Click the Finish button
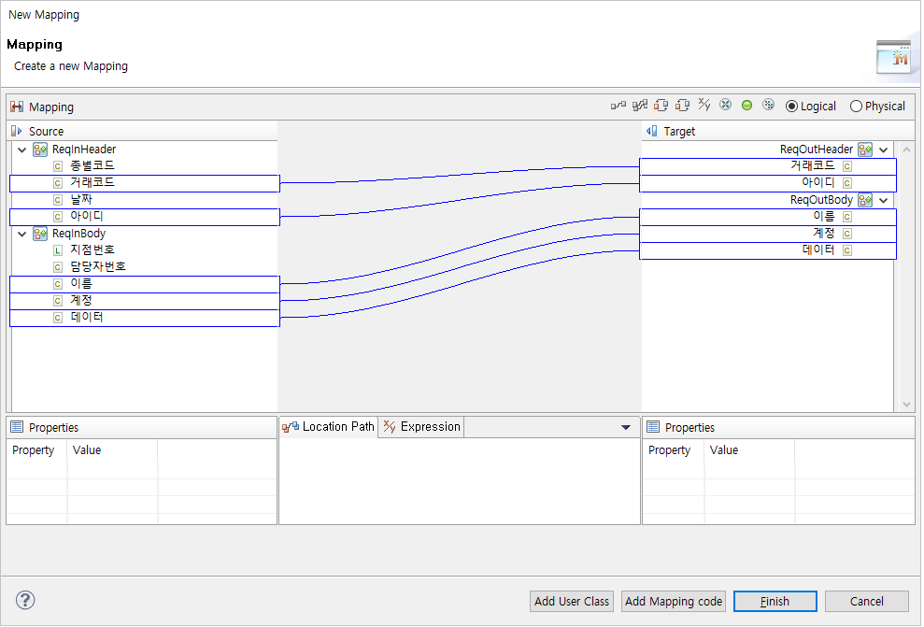 (x=775, y=601)
